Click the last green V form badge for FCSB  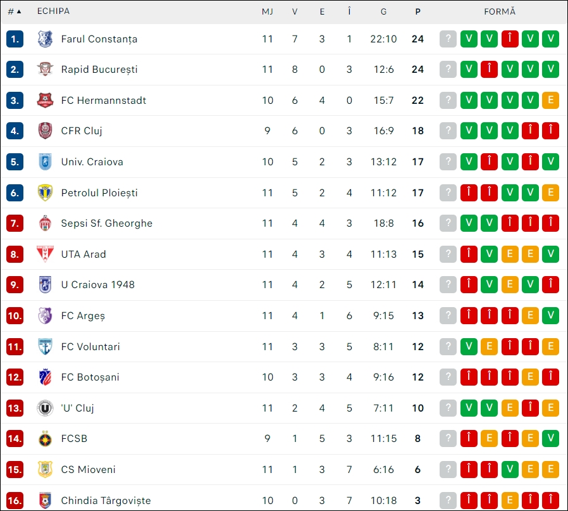551,438
